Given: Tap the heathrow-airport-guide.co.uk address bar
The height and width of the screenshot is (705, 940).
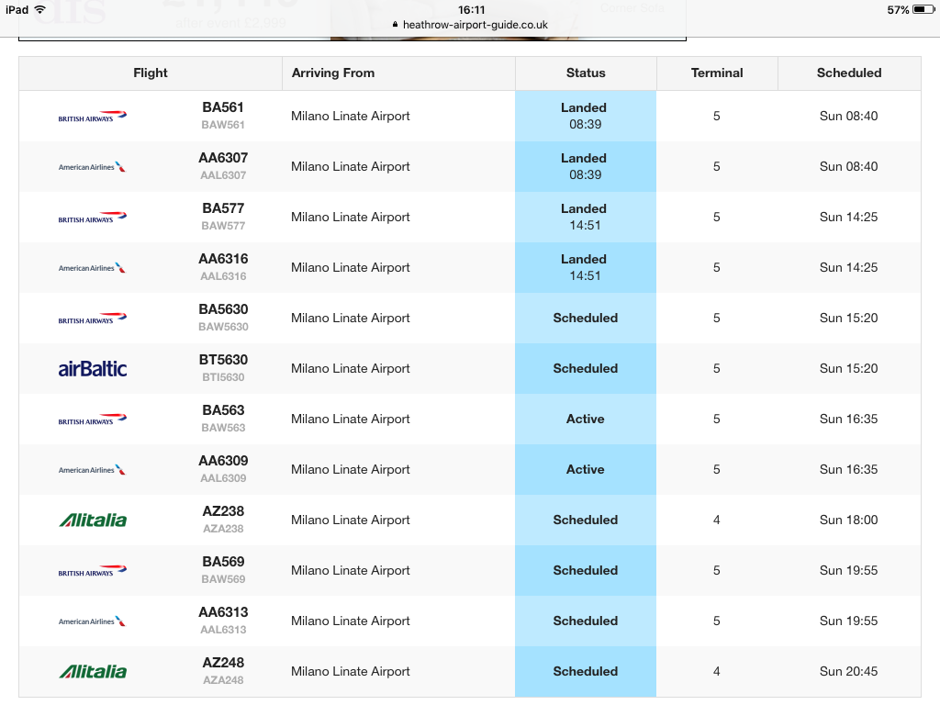Looking at the screenshot, I should coord(470,25).
